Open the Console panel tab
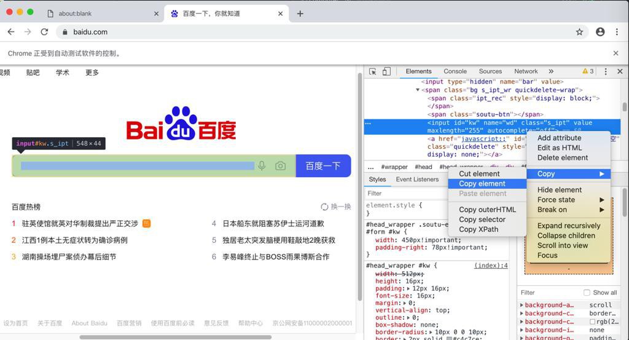The height and width of the screenshot is (340, 629). 455,71
